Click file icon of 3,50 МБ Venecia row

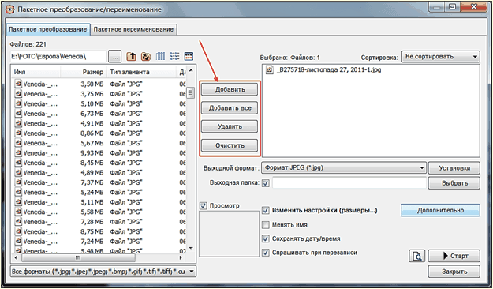[x=18, y=84]
